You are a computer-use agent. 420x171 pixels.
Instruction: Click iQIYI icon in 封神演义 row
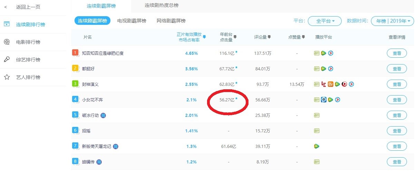tap(317, 84)
